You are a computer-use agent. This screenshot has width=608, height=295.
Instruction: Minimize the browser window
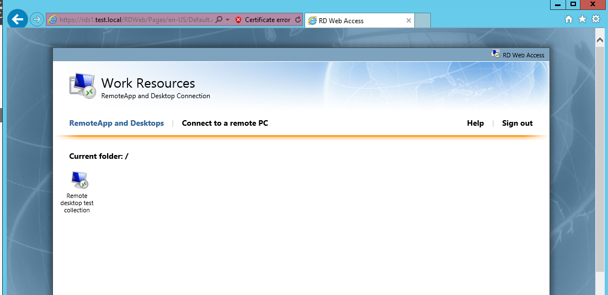[558, 4]
